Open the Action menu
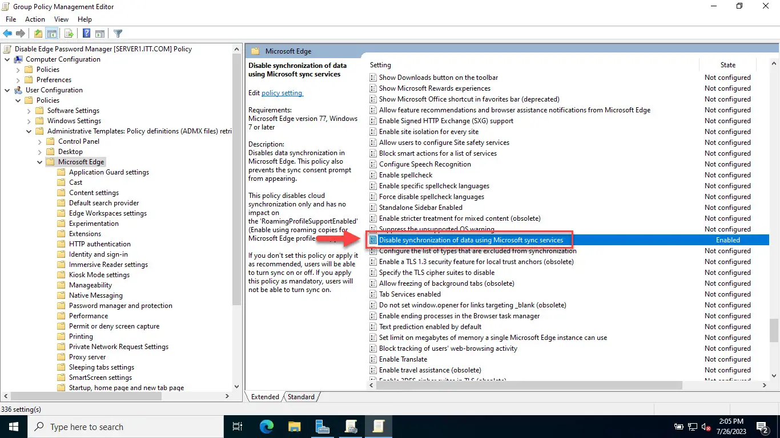The width and height of the screenshot is (780, 438). (x=35, y=19)
